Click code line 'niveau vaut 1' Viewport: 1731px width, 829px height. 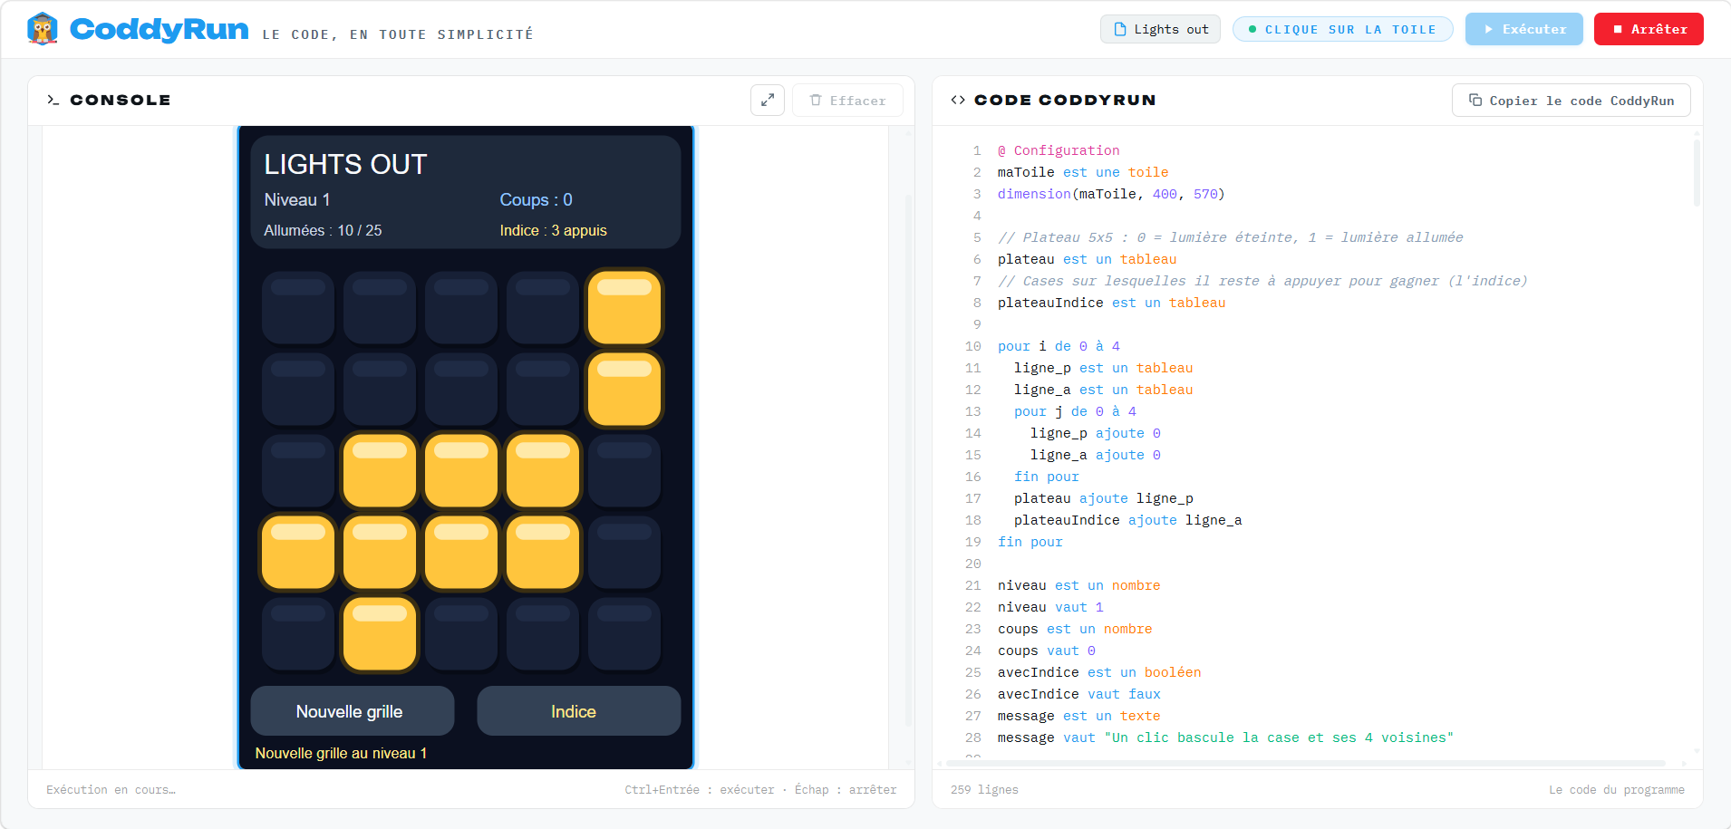coord(1050,607)
